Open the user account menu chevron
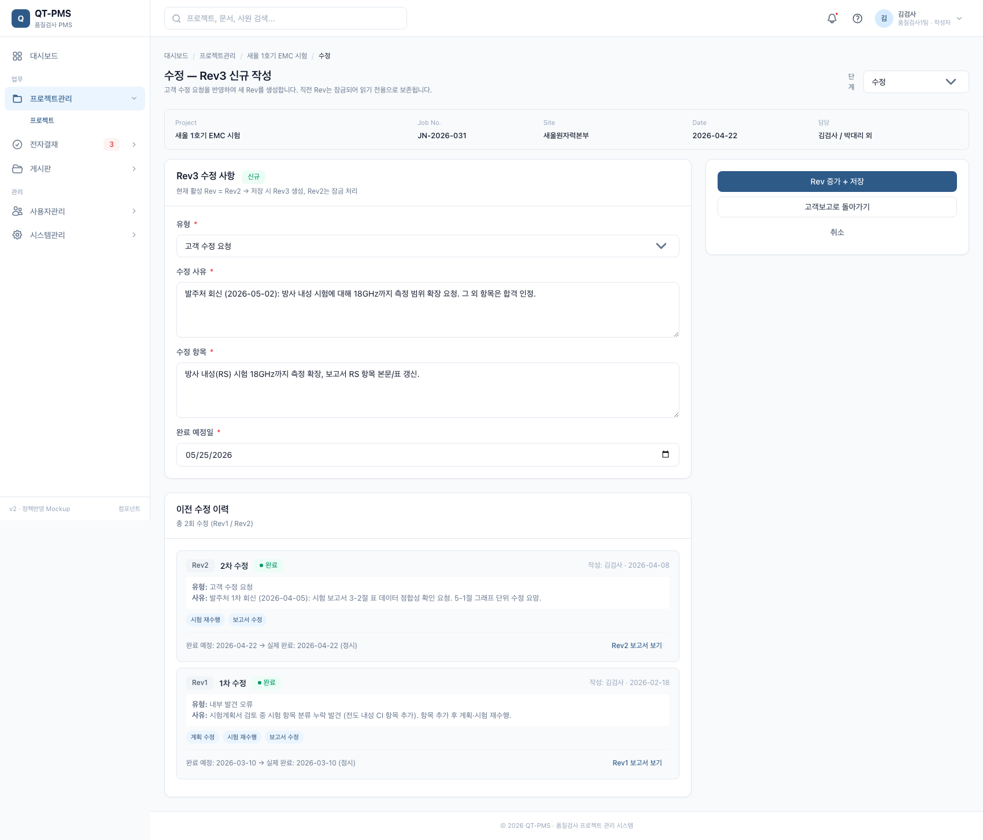Image resolution: width=983 pixels, height=840 pixels. [959, 18]
